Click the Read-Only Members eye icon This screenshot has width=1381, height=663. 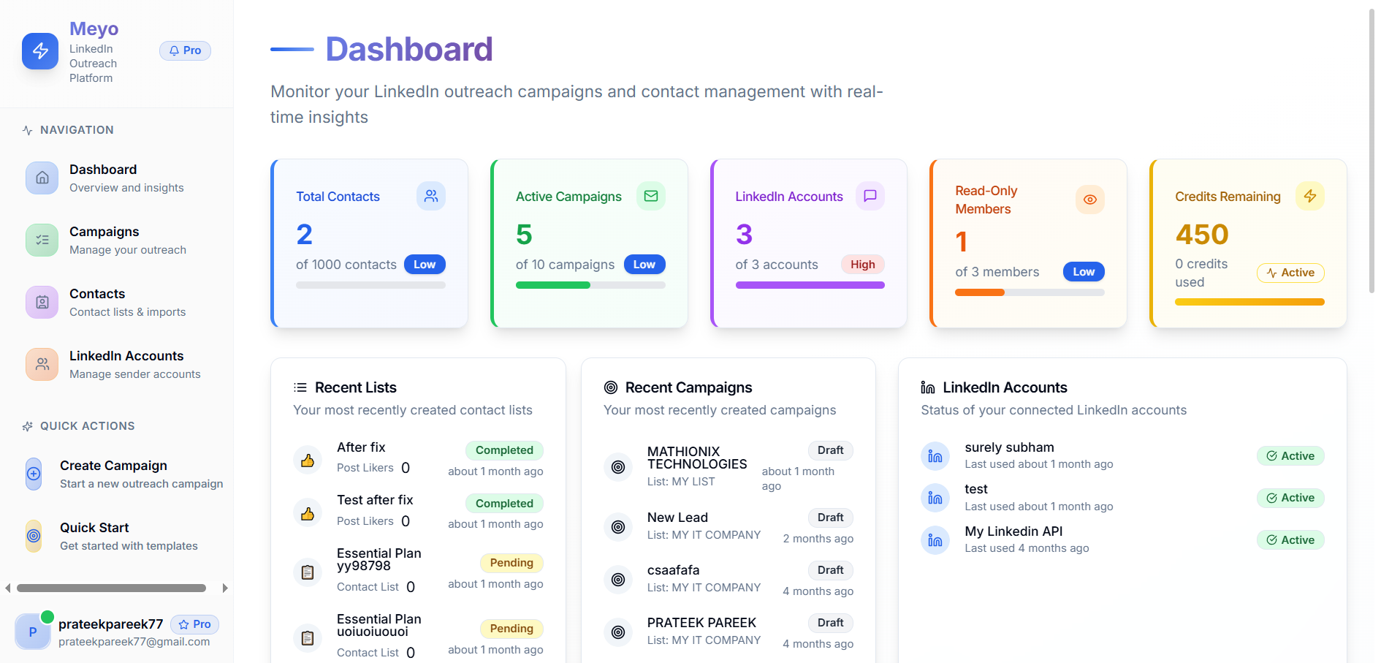point(1089,200)
